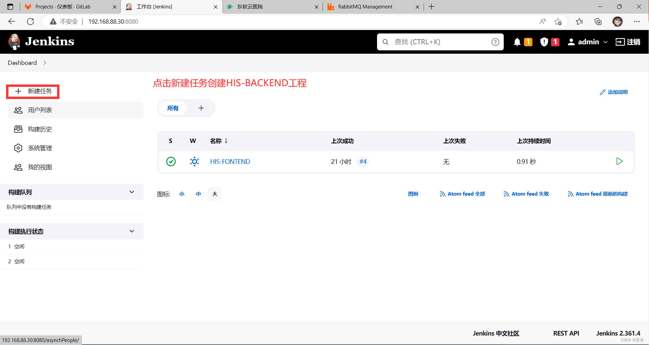Viewport: 649px width, 345px height.
Task: Click the 2 空闲 executor row
Action: coord(72,262)
